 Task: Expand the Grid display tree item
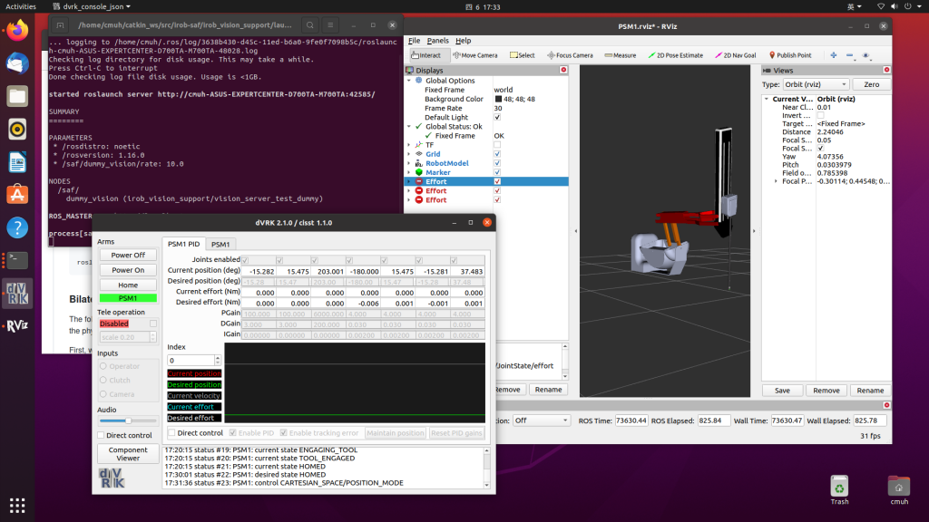click(409, 154)
